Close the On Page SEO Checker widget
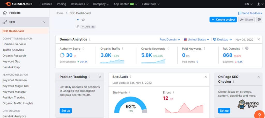 (x=259, y=77)
